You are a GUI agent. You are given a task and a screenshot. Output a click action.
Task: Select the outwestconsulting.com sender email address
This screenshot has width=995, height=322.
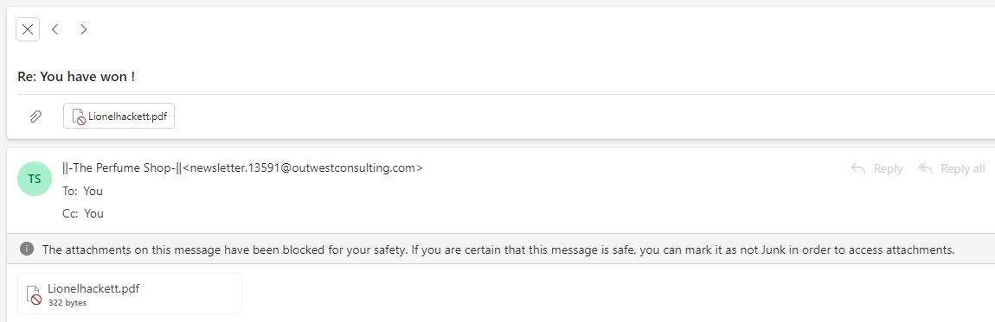coord(303,168)
